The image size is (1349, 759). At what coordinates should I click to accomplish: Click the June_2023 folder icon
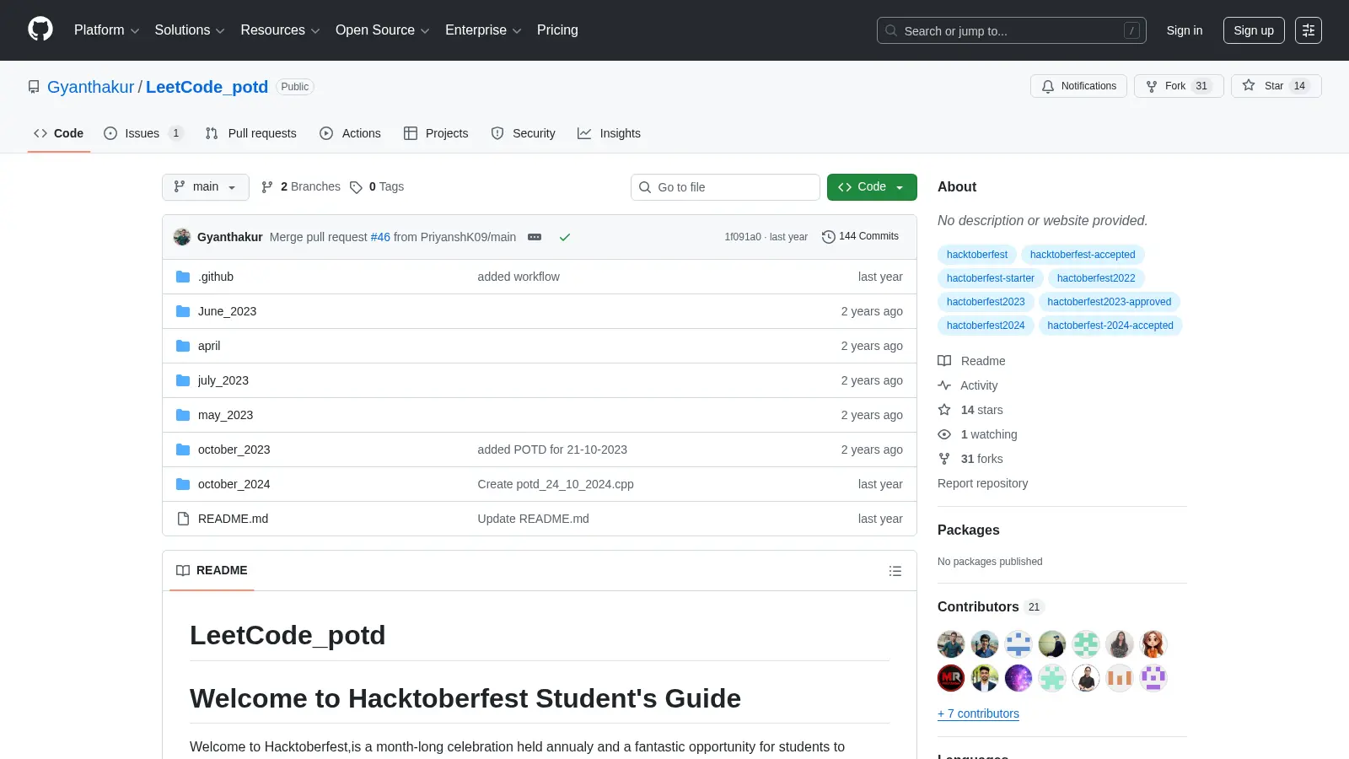tap(183, 311)
